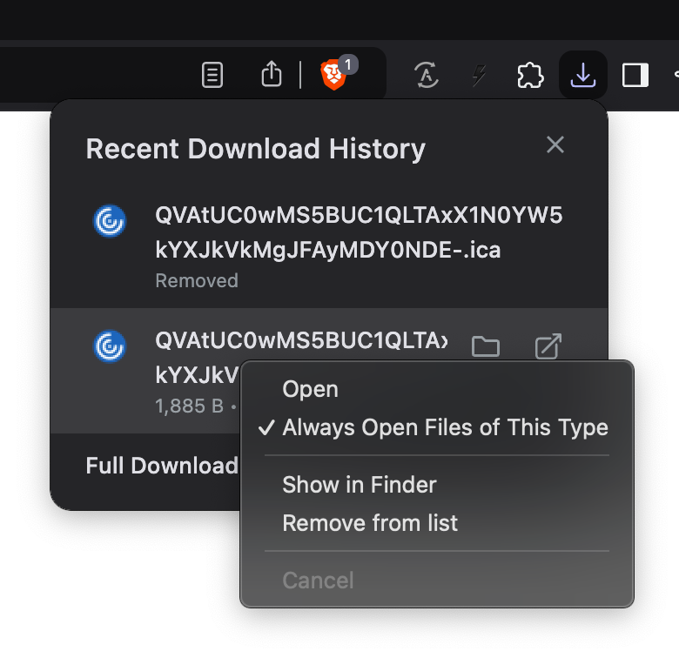Click the translate page icon
Screen dimensions: 679x658
pos(425,76)
